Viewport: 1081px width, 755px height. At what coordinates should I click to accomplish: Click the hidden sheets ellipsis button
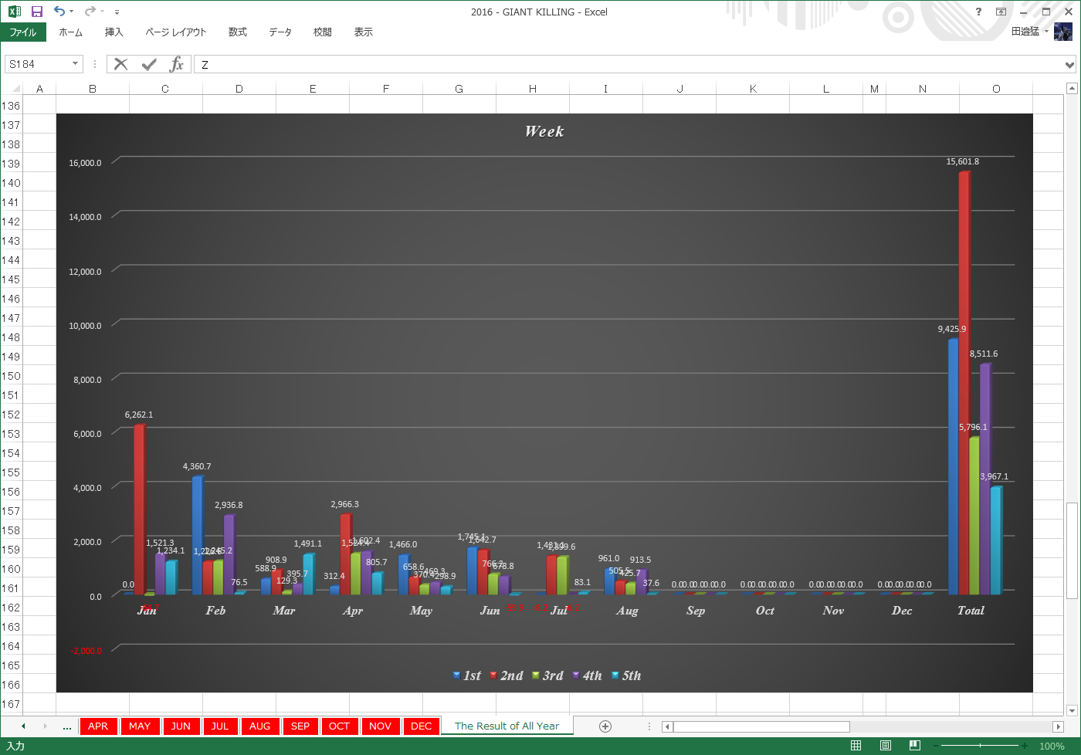point(67,726)
